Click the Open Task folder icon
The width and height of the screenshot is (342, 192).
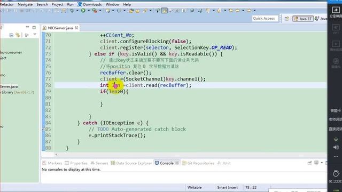pos(138,11)
